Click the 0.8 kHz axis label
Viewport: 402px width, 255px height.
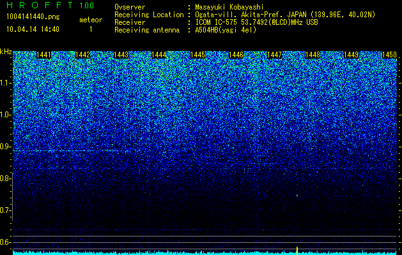click(x=4, y=178)
